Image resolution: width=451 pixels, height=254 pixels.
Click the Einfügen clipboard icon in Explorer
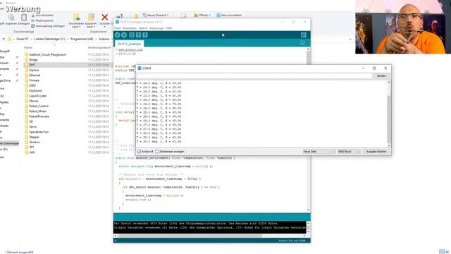pyautogui.click(x=24, y=17)
